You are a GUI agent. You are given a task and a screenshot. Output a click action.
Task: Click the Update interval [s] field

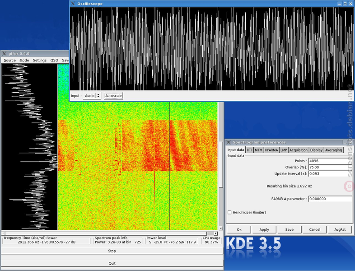tap(330, 173)
